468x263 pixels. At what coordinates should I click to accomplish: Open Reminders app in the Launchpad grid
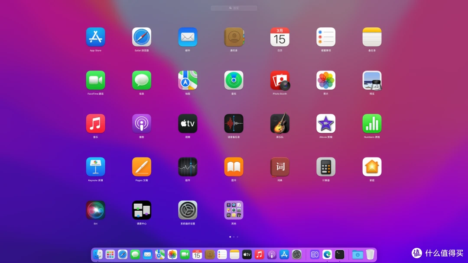(326, 37)
